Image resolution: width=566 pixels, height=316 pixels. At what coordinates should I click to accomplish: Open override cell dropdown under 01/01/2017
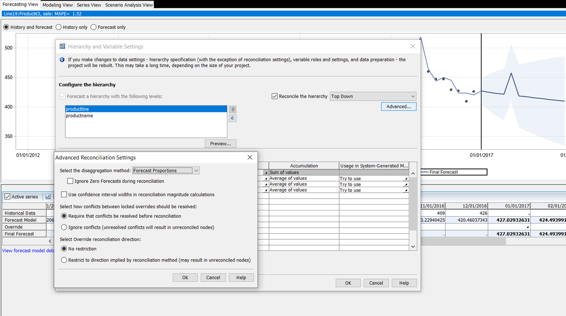point(528,227)
